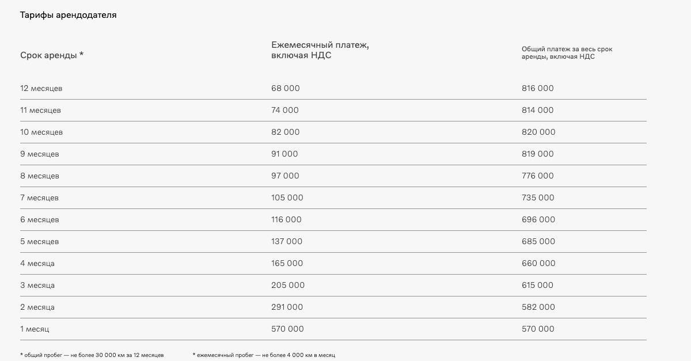
Task: Click the 68 000 monthly payment value
Action: 286,89
